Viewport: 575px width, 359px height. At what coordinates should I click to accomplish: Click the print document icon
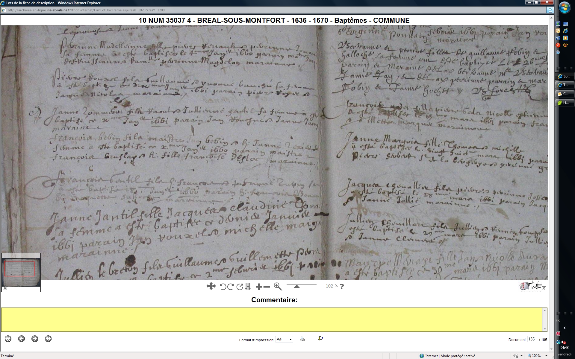click(x=302, y=339)
